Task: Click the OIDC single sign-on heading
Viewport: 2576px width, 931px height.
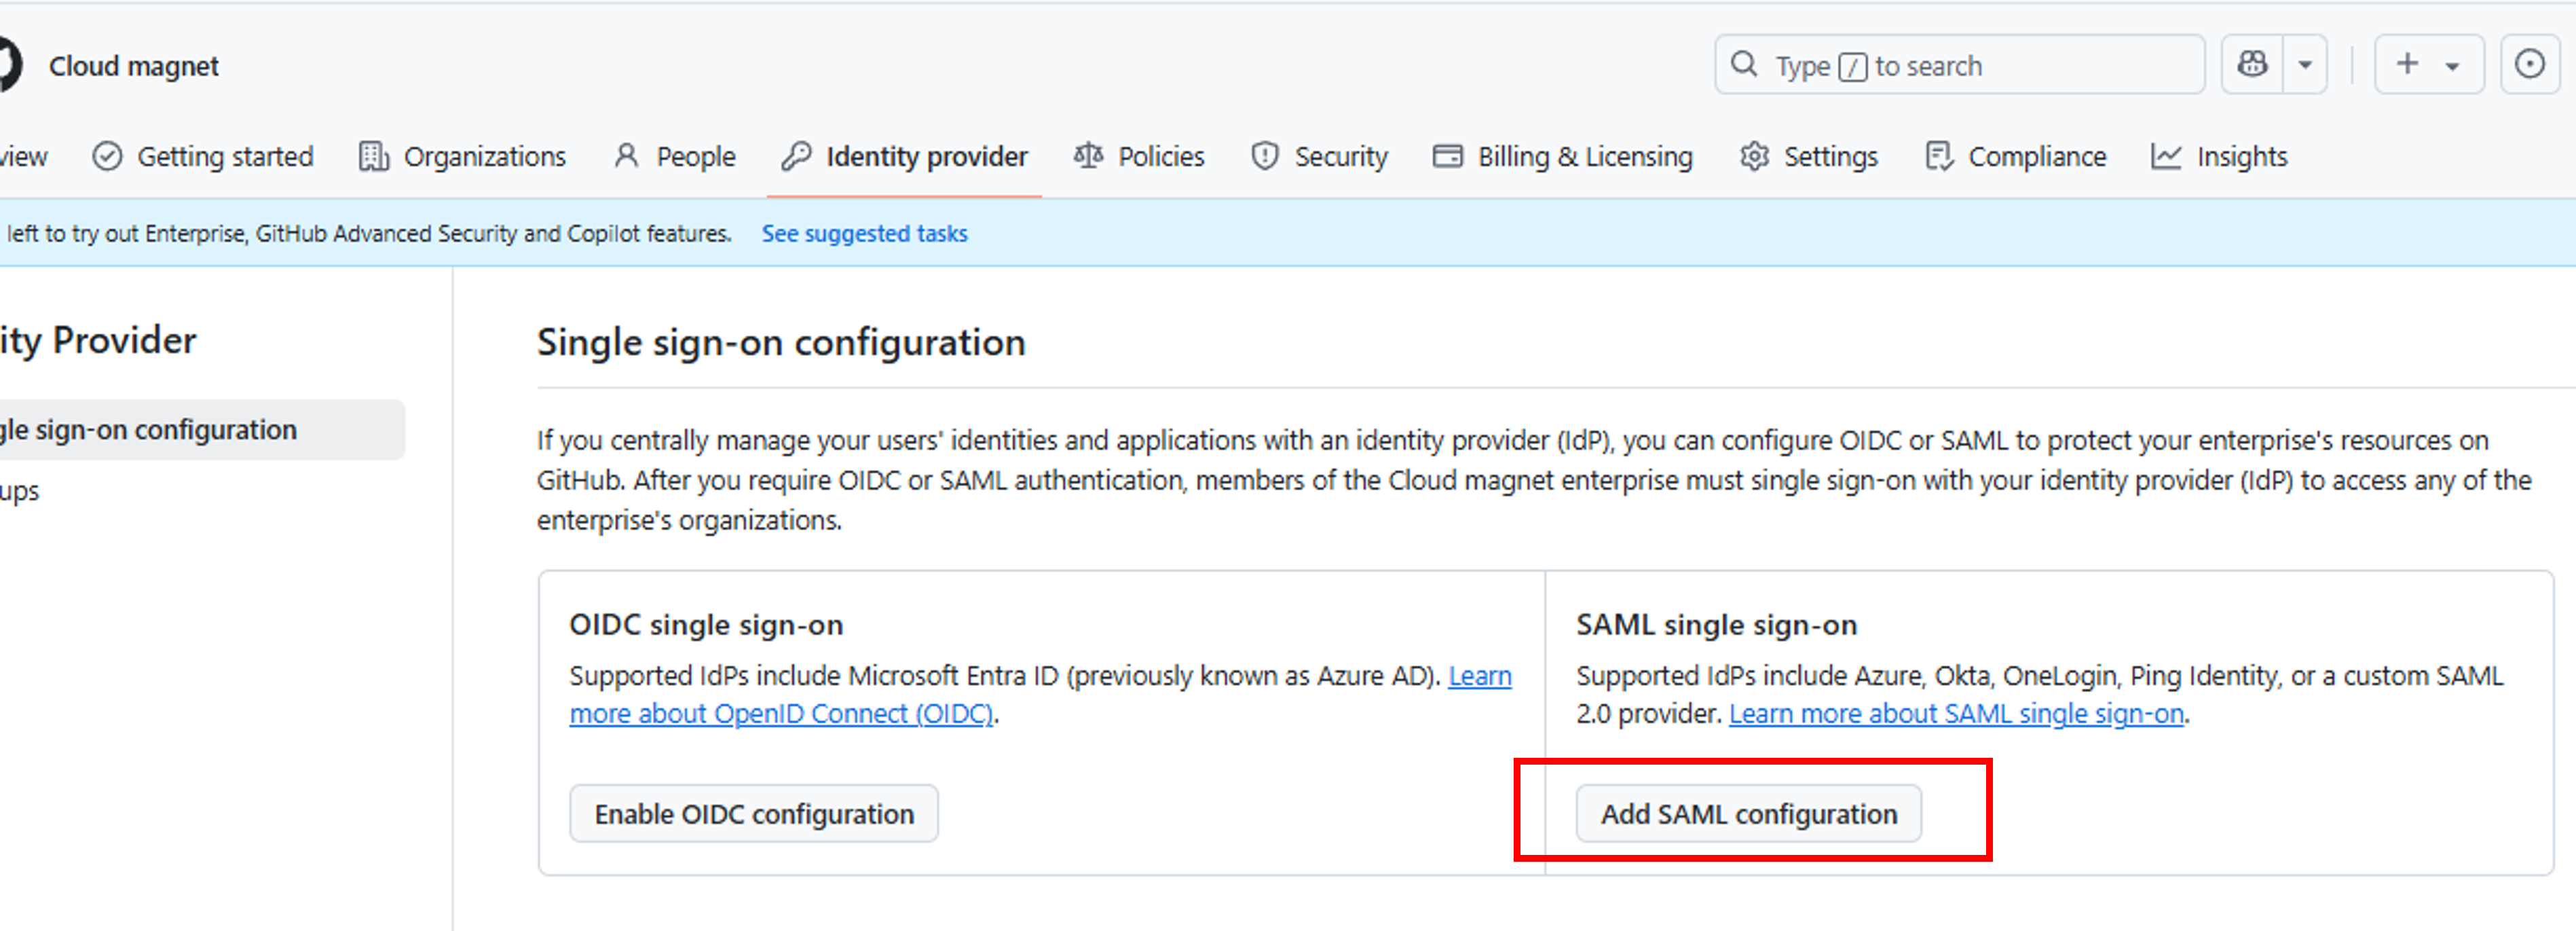Action: click(x=706, y=625)
